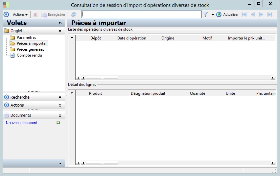Click the filter funnel icon

click(205, 14)
